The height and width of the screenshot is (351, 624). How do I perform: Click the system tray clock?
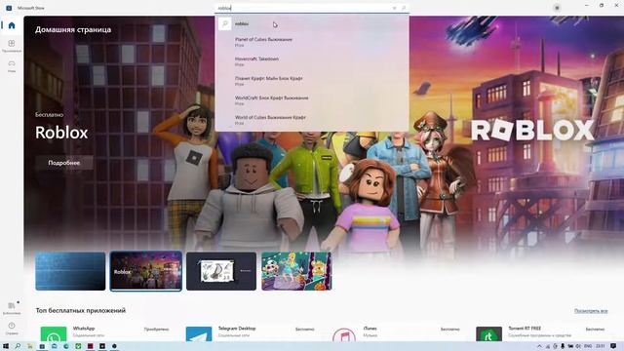601,346
